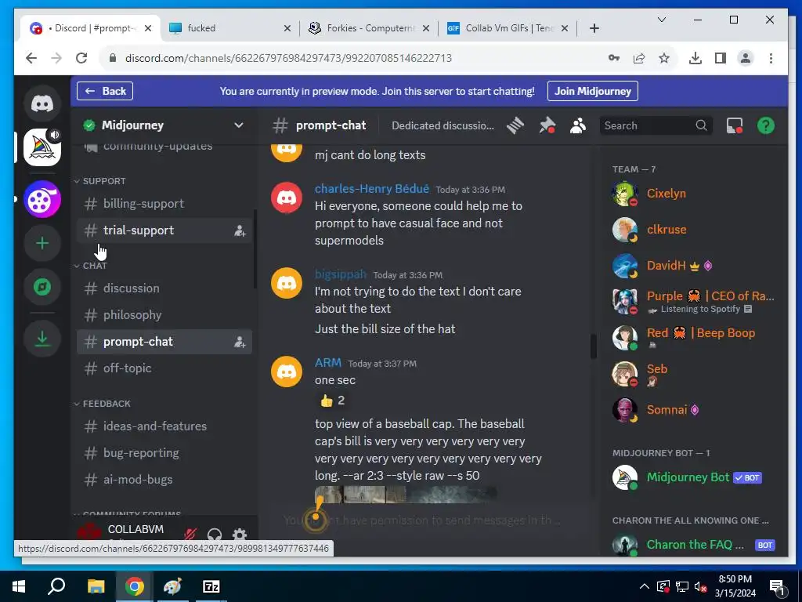Click invite icon next to trial-support
Screen dimensions: 802x602
click(240, 231)
